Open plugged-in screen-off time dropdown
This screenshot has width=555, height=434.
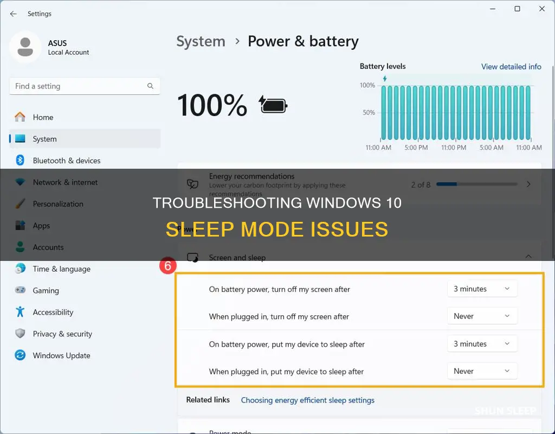[482, 316]
